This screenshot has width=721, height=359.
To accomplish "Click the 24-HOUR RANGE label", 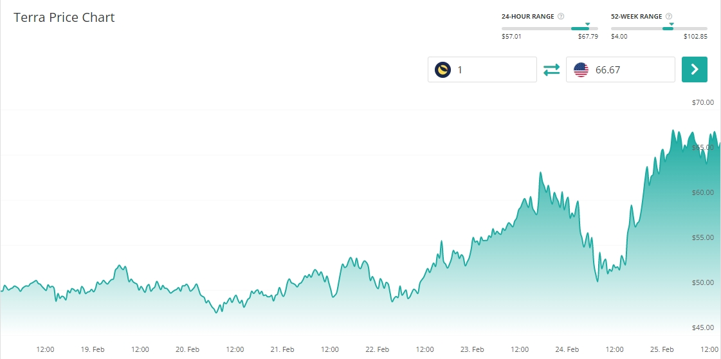I will click(527, 16).
